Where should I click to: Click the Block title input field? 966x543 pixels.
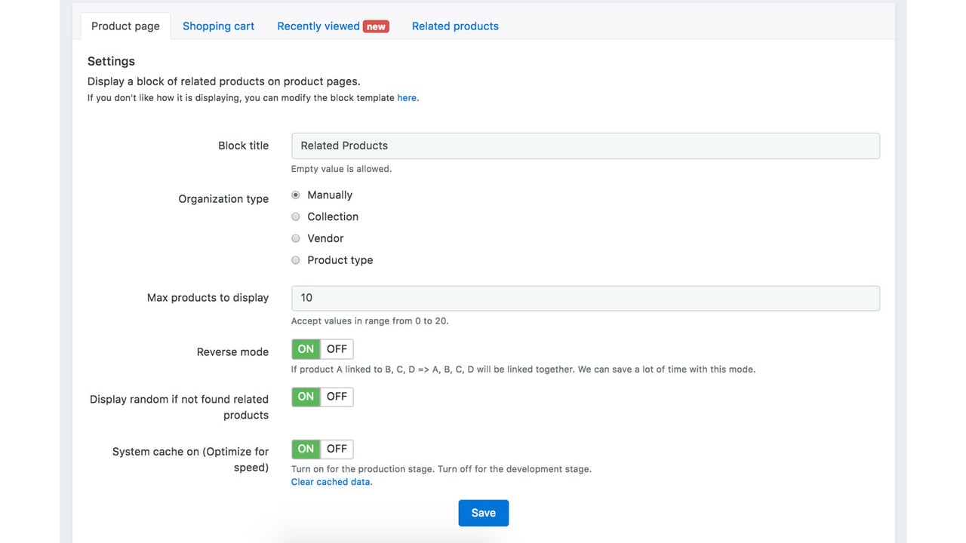pyautogui.click(x=585, y=146)
